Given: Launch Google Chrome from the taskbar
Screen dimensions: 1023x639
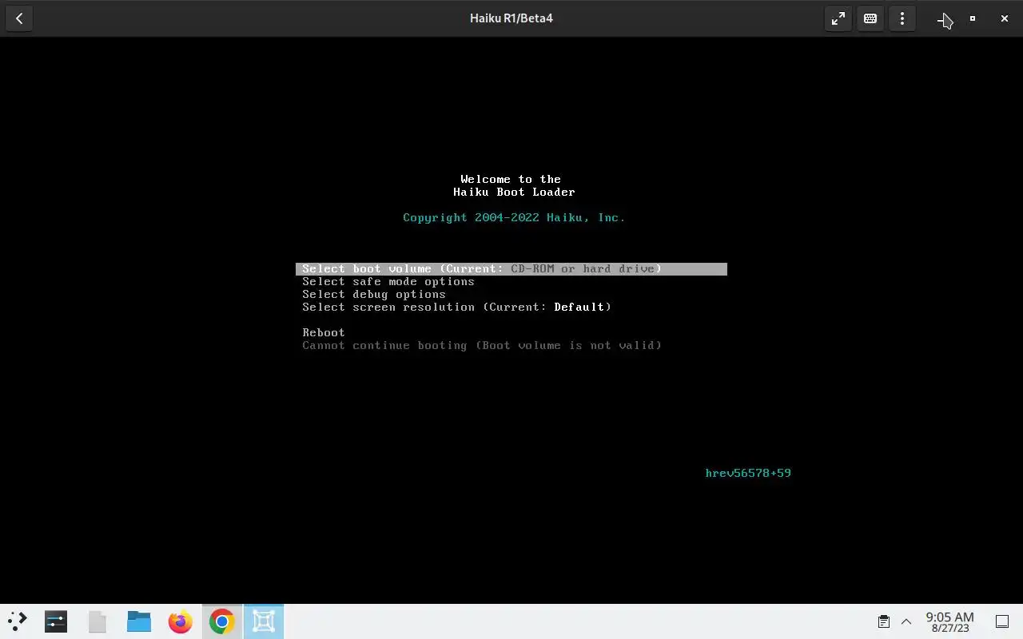Looking at the screenshot, I should click(222, 621).
